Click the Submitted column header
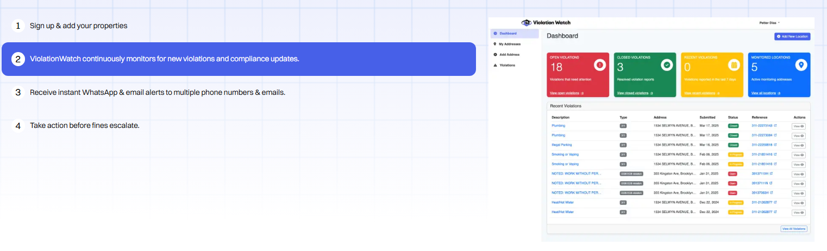This screenshot has width=827, height=251. [707, 117]
